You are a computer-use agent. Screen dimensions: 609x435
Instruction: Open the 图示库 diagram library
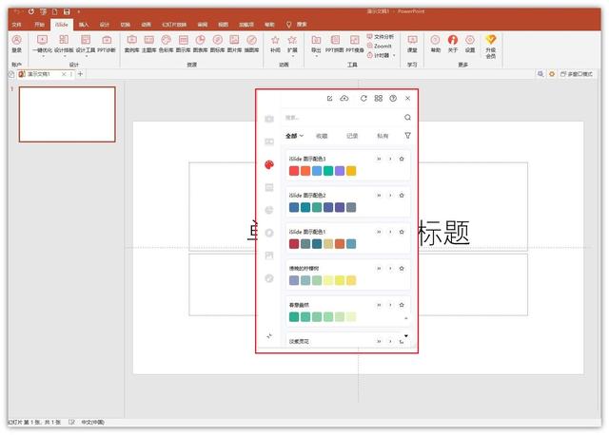(x=183, y=44)
